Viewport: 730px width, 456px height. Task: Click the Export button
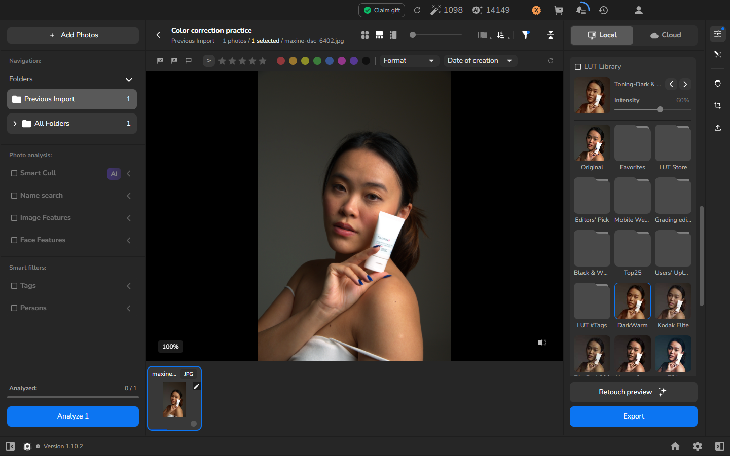pos(634,416)
